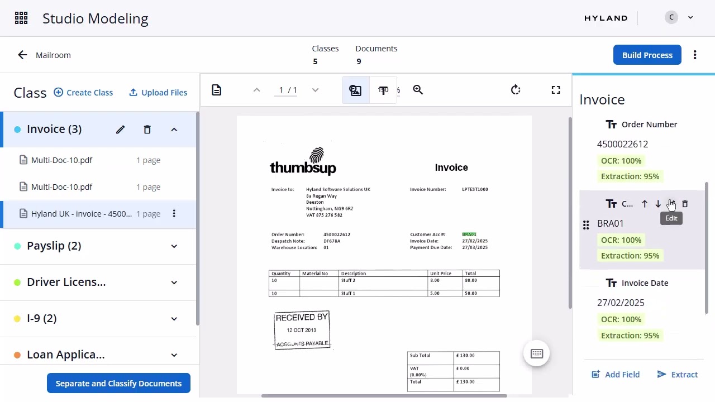Click the document viewer horizontal scrollbar
Image resolution: width=715 pixels, height=402 pixels.
pos(384,396)
